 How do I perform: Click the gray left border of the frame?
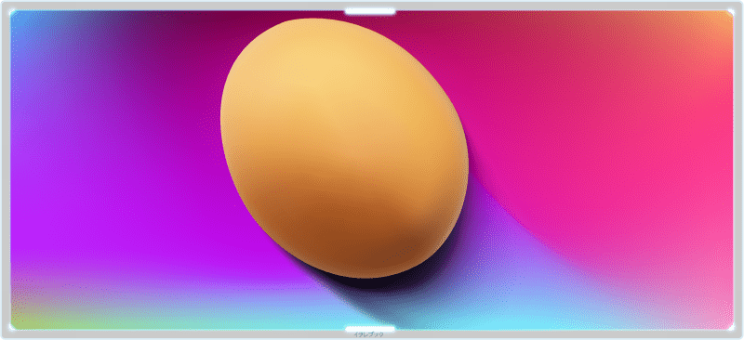click(6, 170)
